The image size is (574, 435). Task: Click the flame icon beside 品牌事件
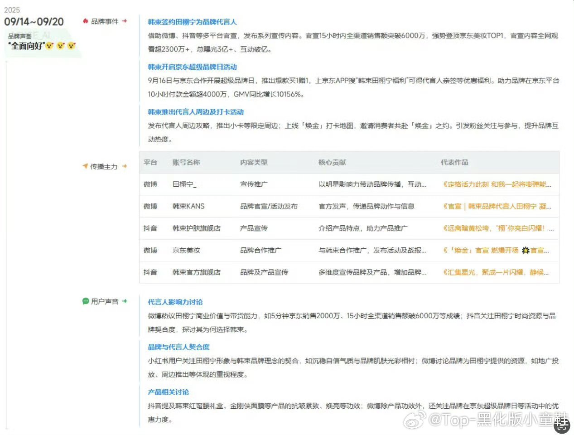click(85, 21)
